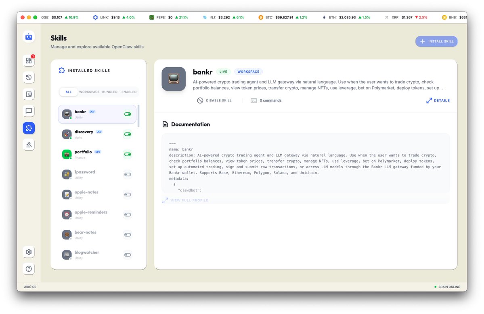The height and width of the screenshot is (314, 484).
Task: Click the skills list scrollbar
Action: [138, 116]
